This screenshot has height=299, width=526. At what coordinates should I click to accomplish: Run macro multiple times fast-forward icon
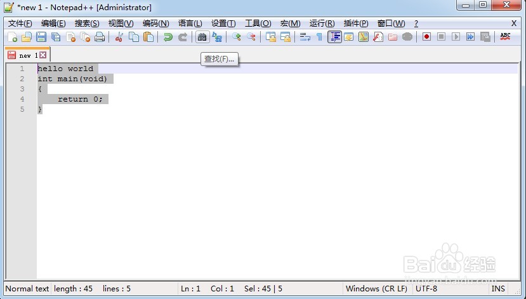pos(470,37)
